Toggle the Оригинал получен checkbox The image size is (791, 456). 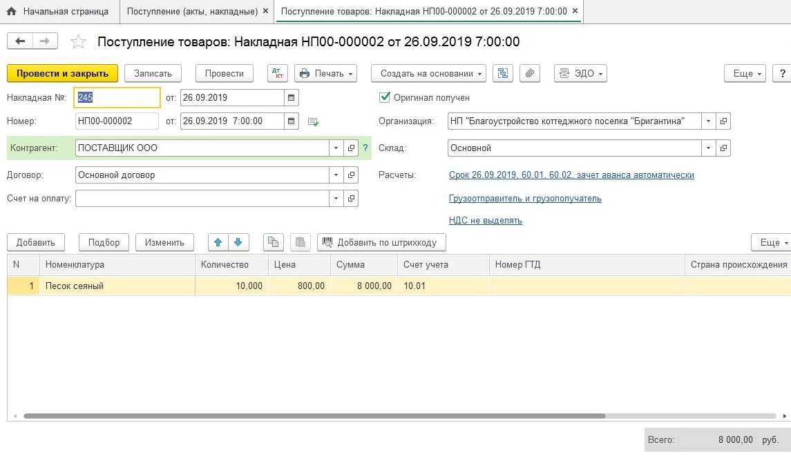[x=385, y=98]
